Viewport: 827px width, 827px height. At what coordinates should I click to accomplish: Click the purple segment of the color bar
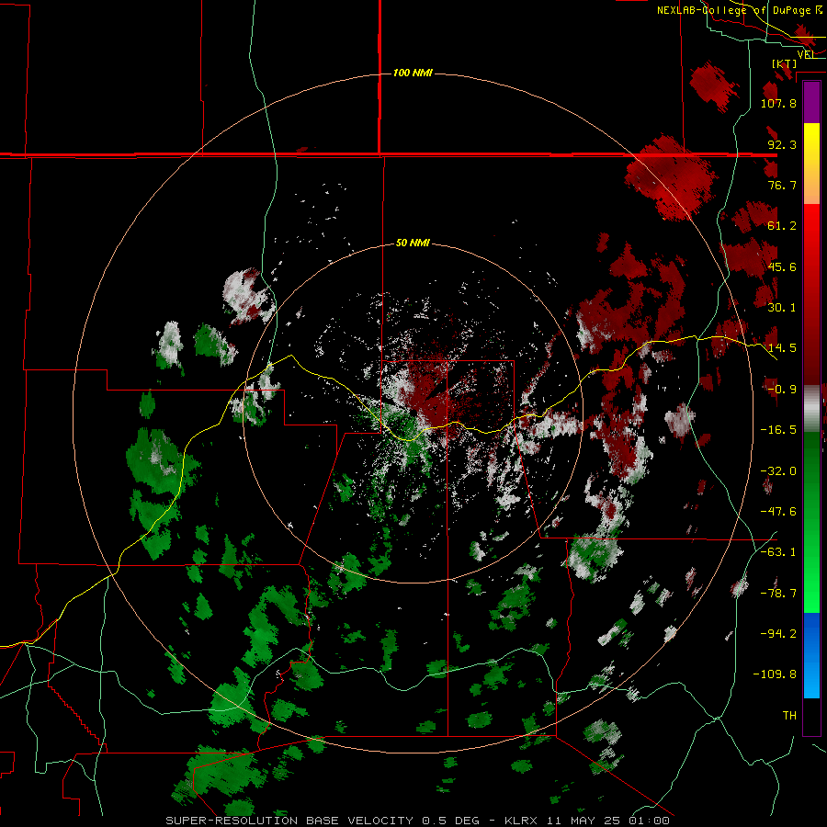point(811,102)
